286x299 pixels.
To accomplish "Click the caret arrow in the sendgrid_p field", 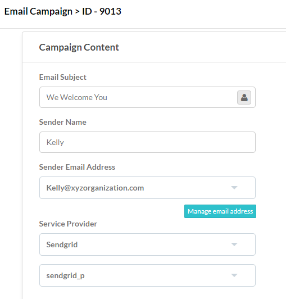I will click(x=234, y=275).
